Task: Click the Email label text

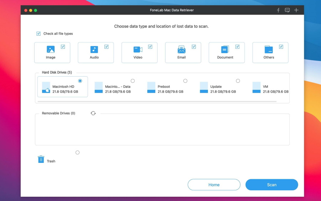Action: click(182, 57)
